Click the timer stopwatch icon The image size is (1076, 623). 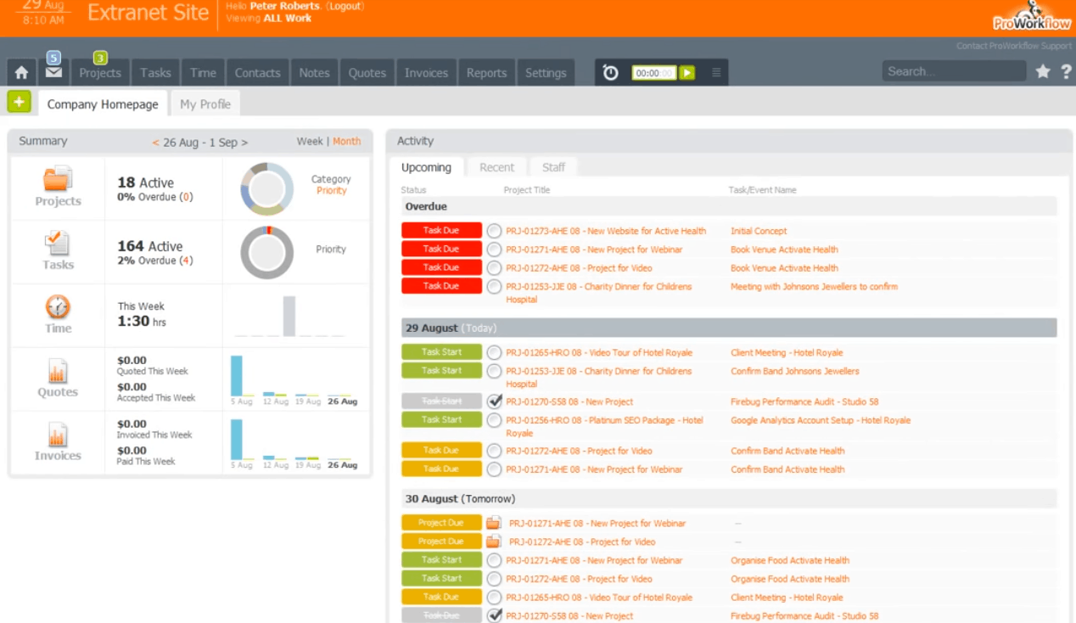[610, 73]
